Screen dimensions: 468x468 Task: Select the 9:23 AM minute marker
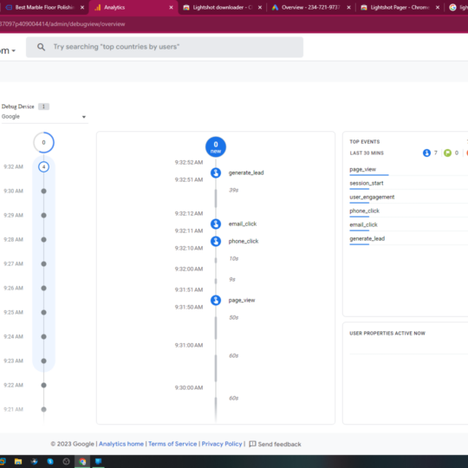coord(43,361)
